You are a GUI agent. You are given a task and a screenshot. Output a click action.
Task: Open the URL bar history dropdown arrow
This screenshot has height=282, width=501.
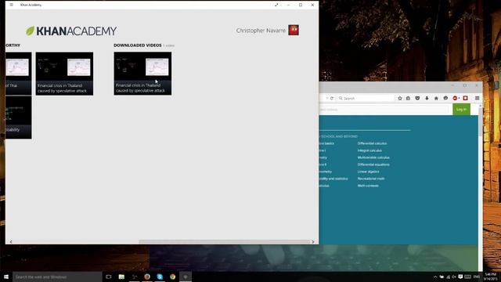pyautogui.click(x=327, y=98)
